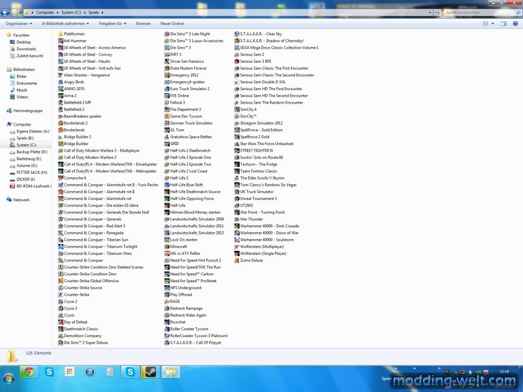Viewport: 523px width, 392px height.
Task: Open In Bibliothek aufnehmen menu
Action: point(65,24)
